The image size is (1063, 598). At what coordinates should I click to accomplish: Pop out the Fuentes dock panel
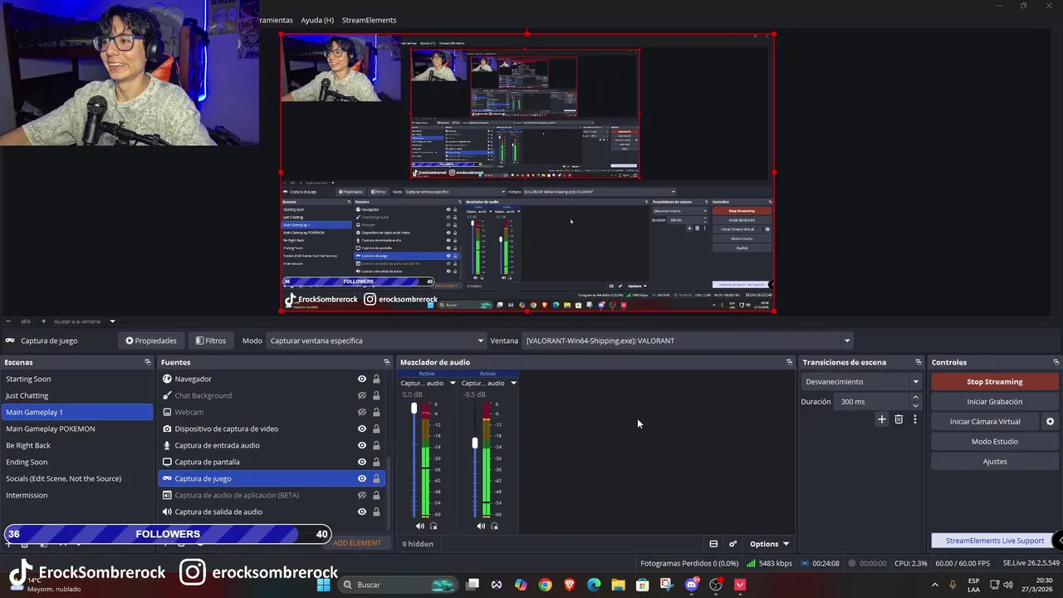tap(386, 362)
